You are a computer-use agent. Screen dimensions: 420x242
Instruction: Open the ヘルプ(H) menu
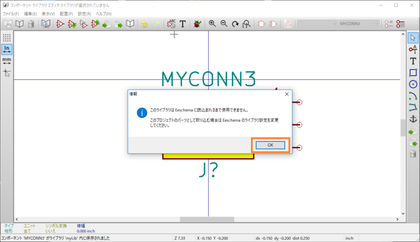pos(103,14)
